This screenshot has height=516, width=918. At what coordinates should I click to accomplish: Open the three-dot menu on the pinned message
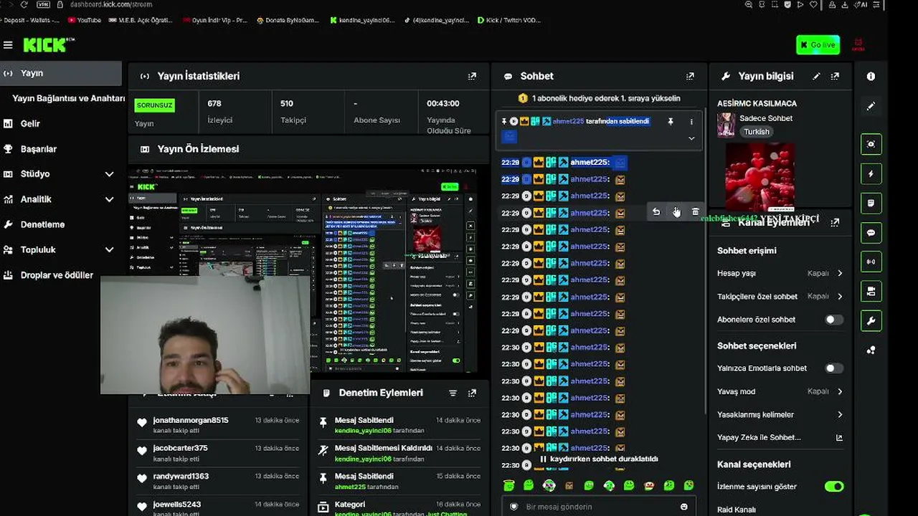point(691,122)
